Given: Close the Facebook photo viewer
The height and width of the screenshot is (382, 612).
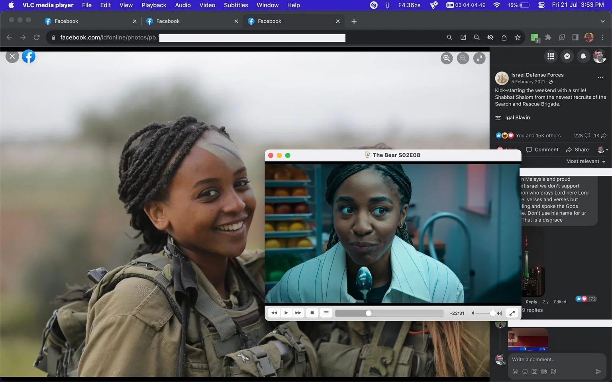Looking at the screenshot, I should coord(12,57).
